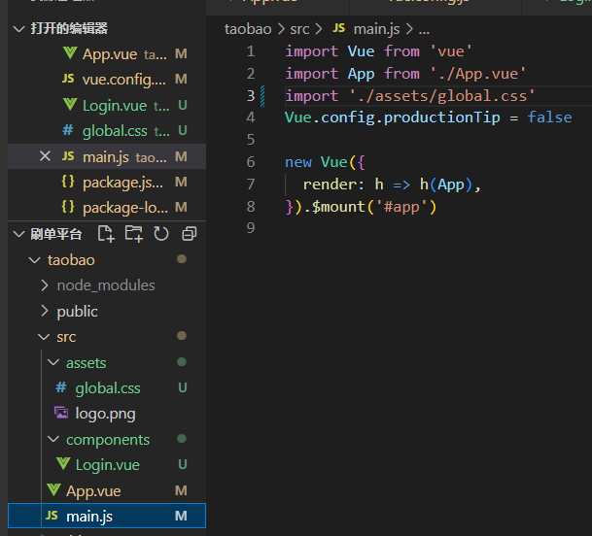Open global.css in the assets folder

click(x=107, y=388)
